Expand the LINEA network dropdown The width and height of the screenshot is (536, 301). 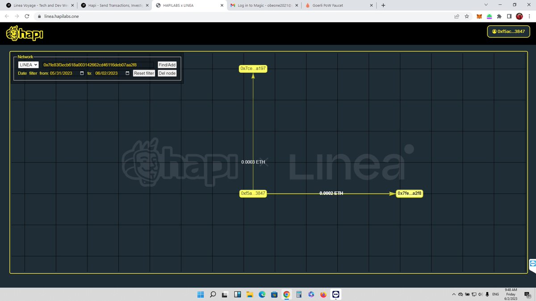28,65
